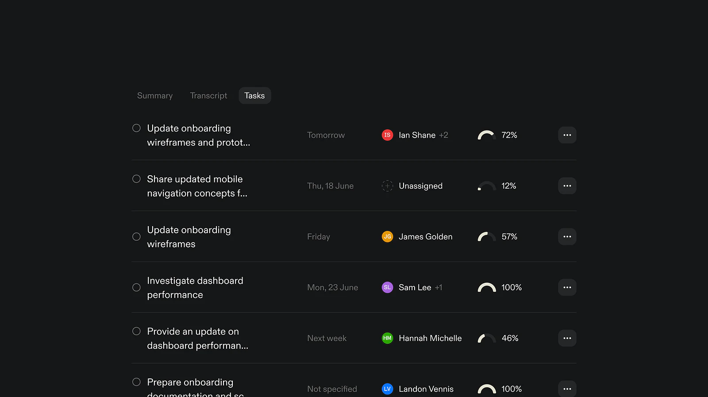Click the 'Hannah Michelle' assignee name
The height and width of the screenshot is (397, 708).
pyautogui.click(x=430, y=338)
